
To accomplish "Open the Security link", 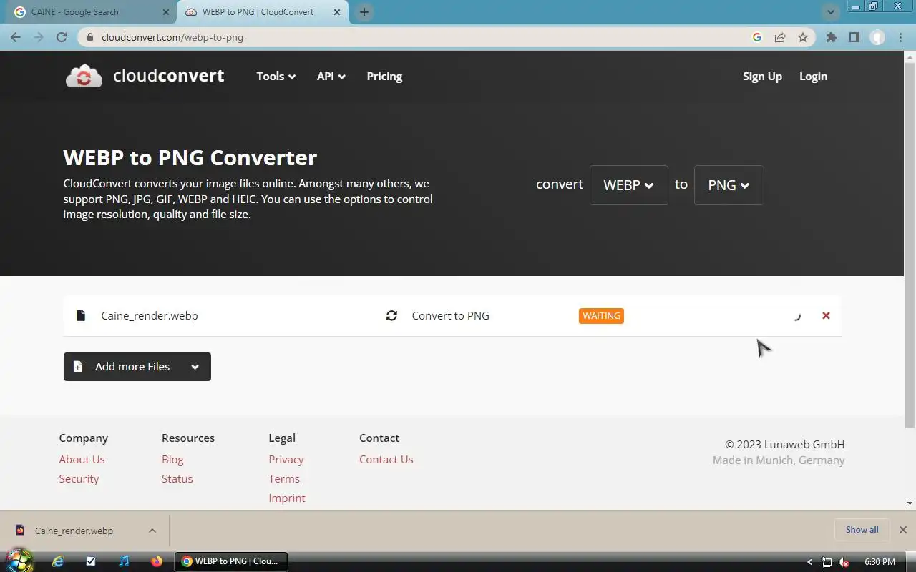I will tap(79, 479).
